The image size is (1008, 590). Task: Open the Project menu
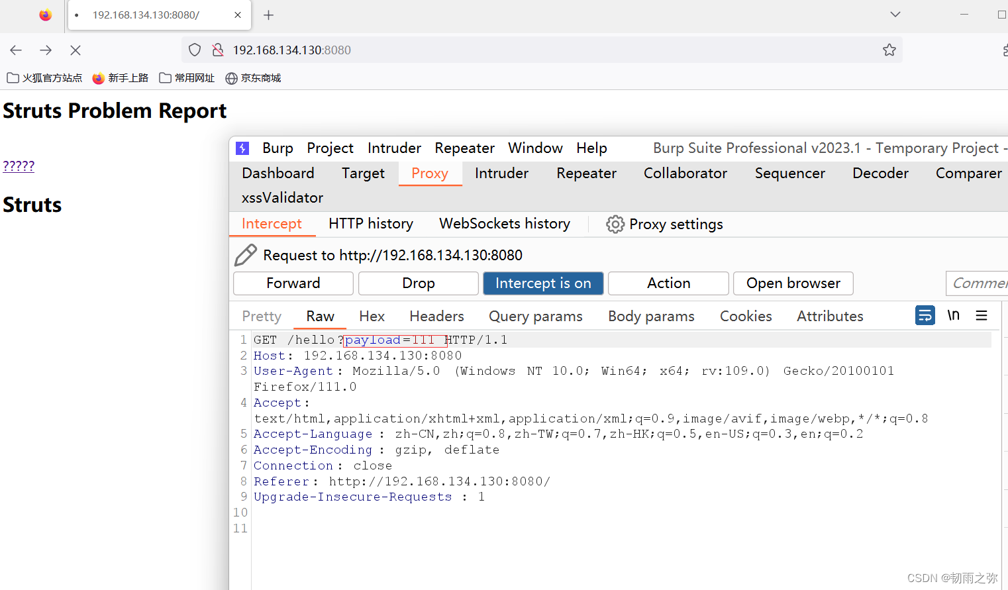(x=330, y=148)
